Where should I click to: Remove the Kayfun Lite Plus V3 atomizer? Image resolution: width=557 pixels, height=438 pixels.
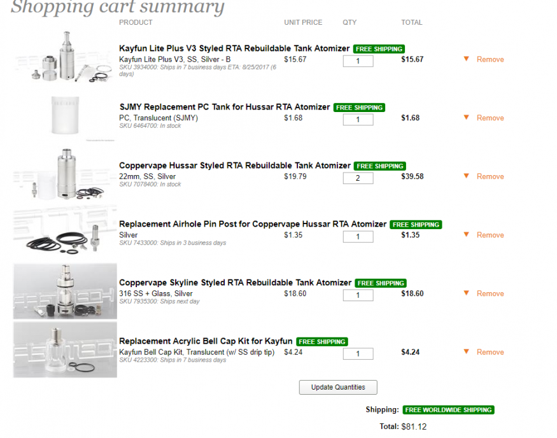[490, 59]
